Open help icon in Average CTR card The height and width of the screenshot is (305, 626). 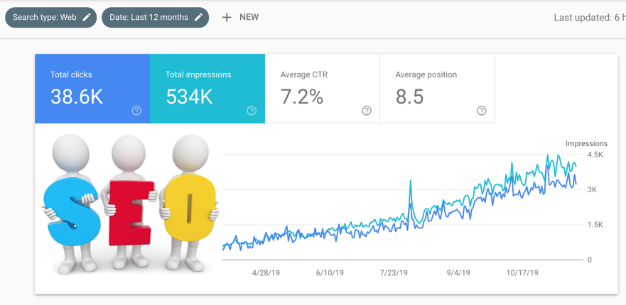point(367,111)
